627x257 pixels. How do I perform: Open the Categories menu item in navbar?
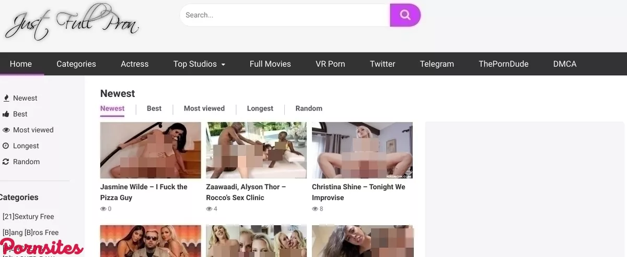tap(76, 64)
